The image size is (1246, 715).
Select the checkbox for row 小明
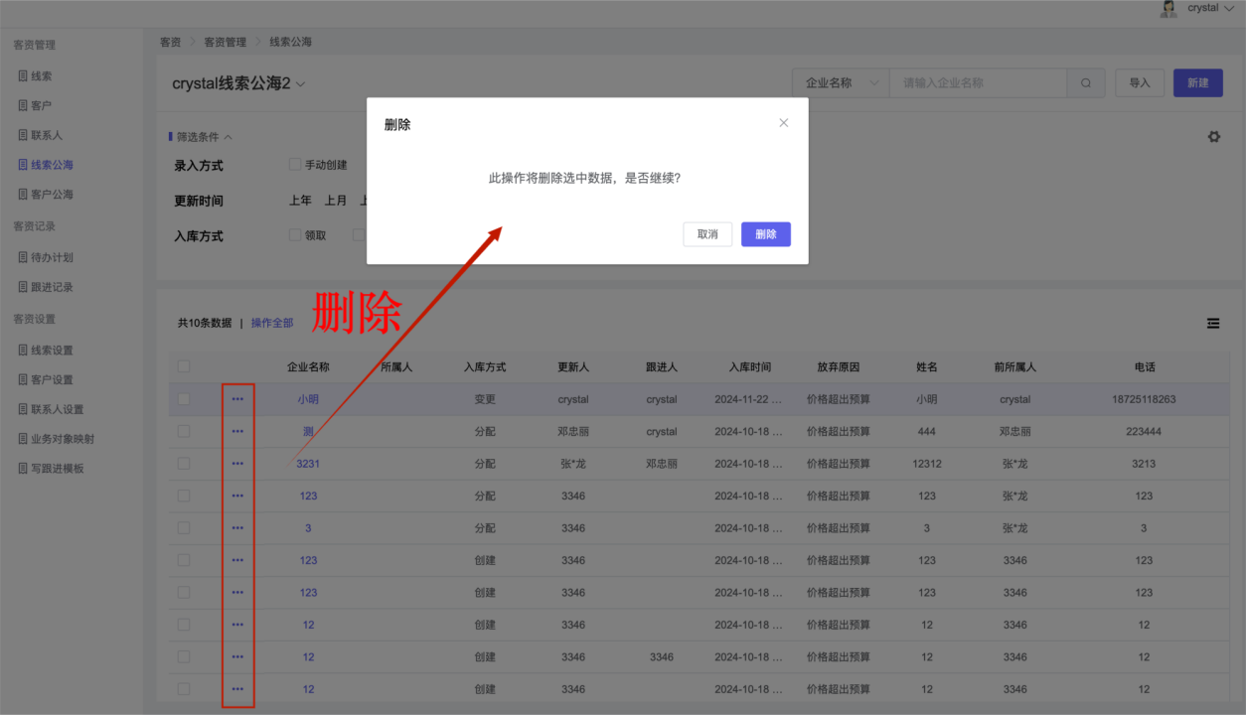[x=184, y=399]
